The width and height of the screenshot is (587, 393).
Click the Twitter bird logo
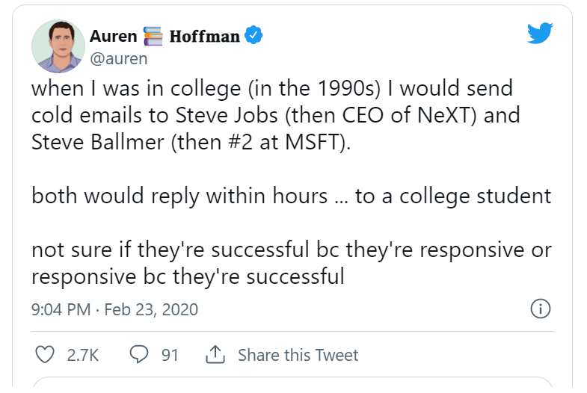pos(539,34)
